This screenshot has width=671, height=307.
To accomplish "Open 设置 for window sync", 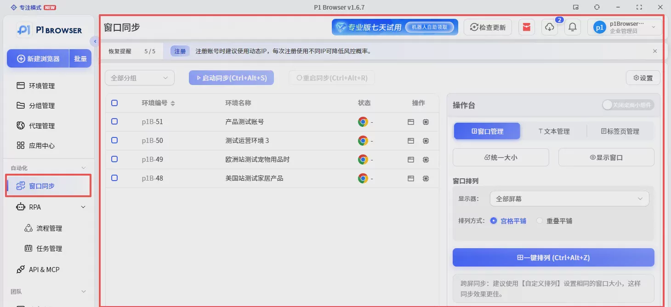I will [x=643, y=78].
